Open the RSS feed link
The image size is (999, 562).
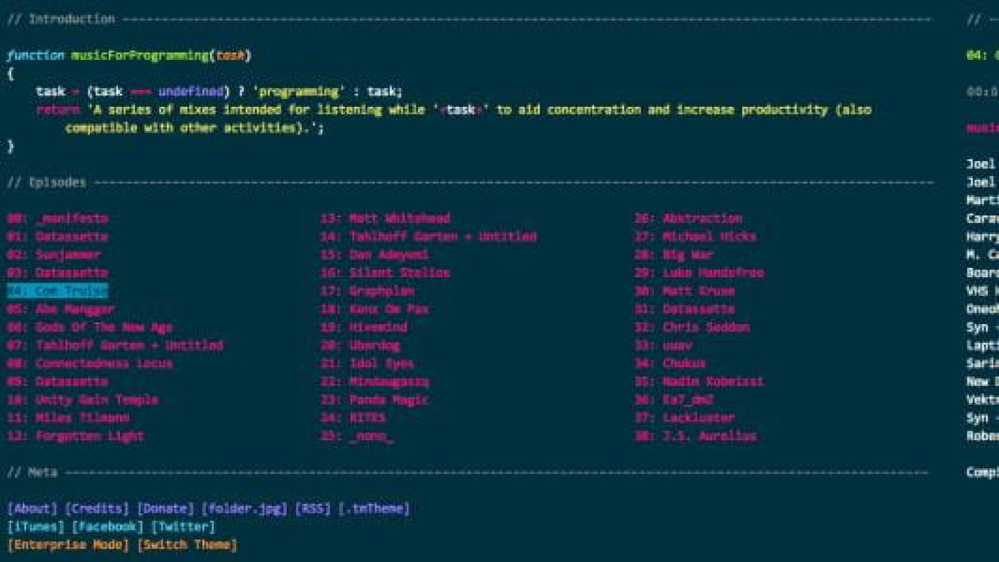coord(313,509)
